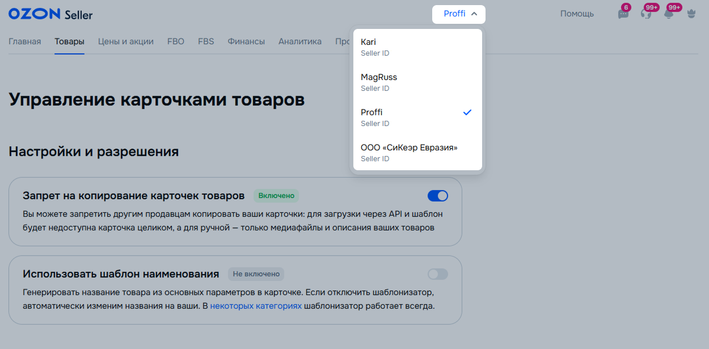709x349 pixels.
Task: Switch to the Цены и акции tab
Action: [x=126, y=41]
